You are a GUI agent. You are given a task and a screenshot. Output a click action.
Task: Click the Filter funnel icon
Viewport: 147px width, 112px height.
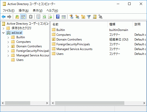click(89, 17)
